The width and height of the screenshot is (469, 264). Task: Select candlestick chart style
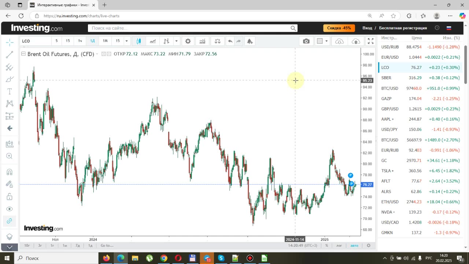tap(139, 41)
